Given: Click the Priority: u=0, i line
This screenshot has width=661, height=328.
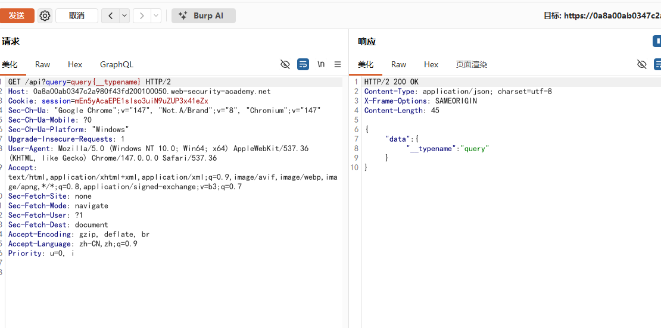Looking at the screenshot, I should click(x=41, y=254).
